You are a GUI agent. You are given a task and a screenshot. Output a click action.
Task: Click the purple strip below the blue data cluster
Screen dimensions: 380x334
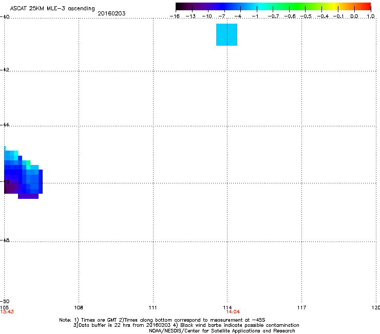coord(28,196)
